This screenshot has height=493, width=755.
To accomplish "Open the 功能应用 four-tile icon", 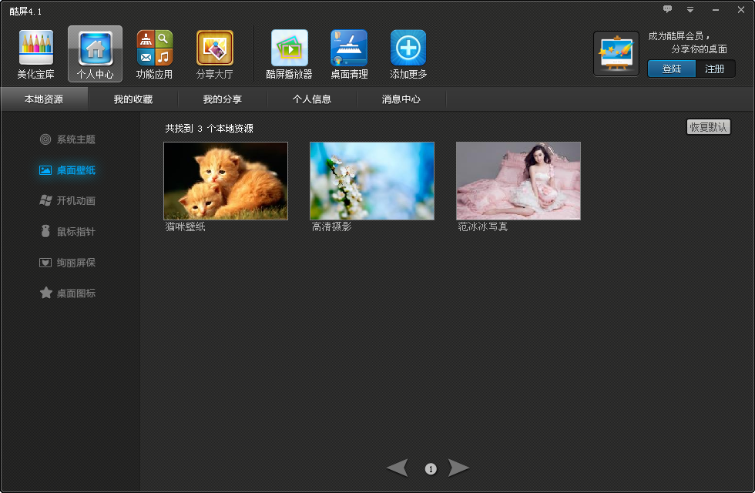I will [155, 48].
